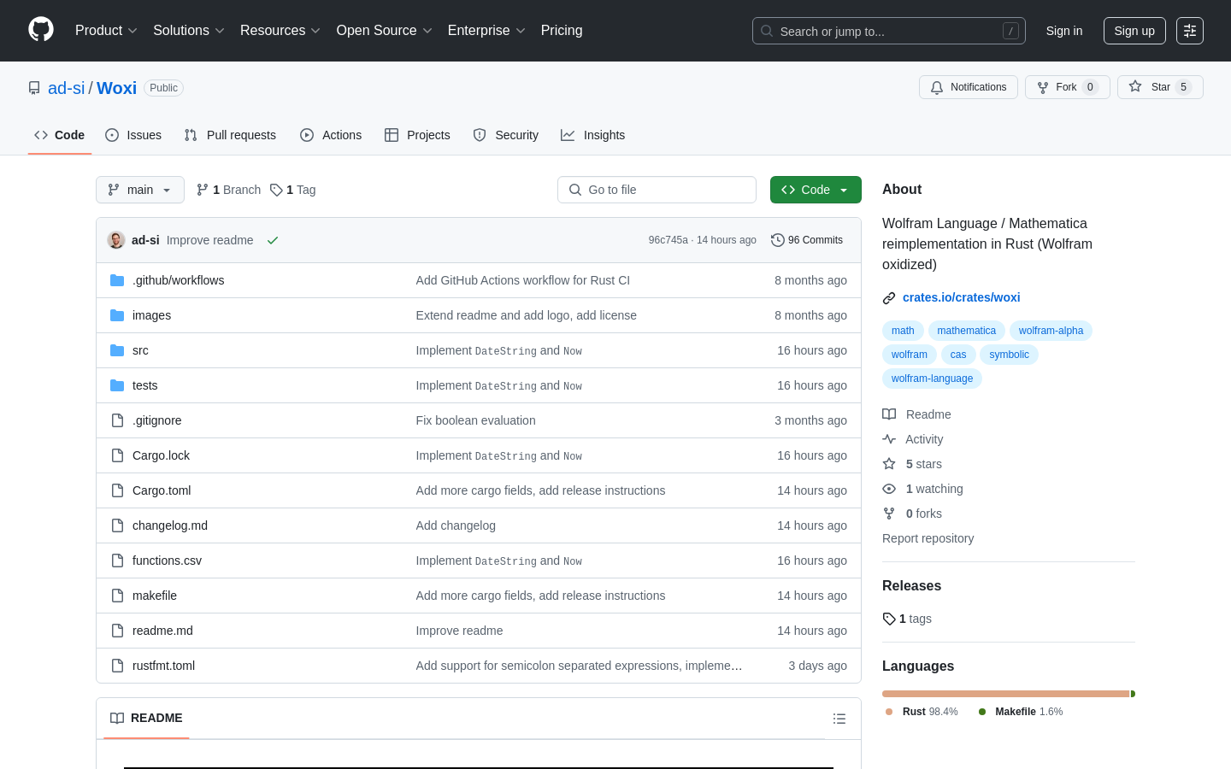Image resolution: width=1231 pixels, height=769 pixels.
Task: Focus the Go to file input
Action: [x=657, y=190]
